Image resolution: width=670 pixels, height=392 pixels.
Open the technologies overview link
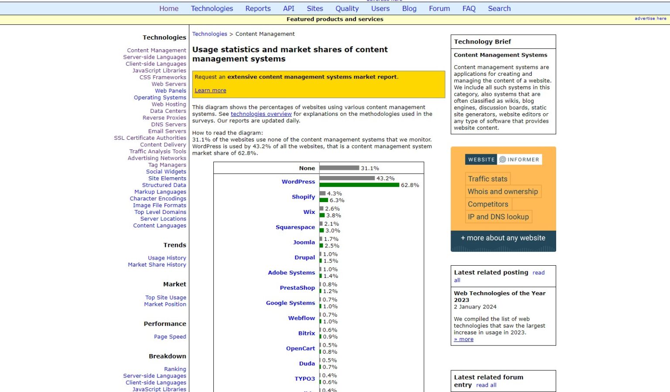click(261, 114)
